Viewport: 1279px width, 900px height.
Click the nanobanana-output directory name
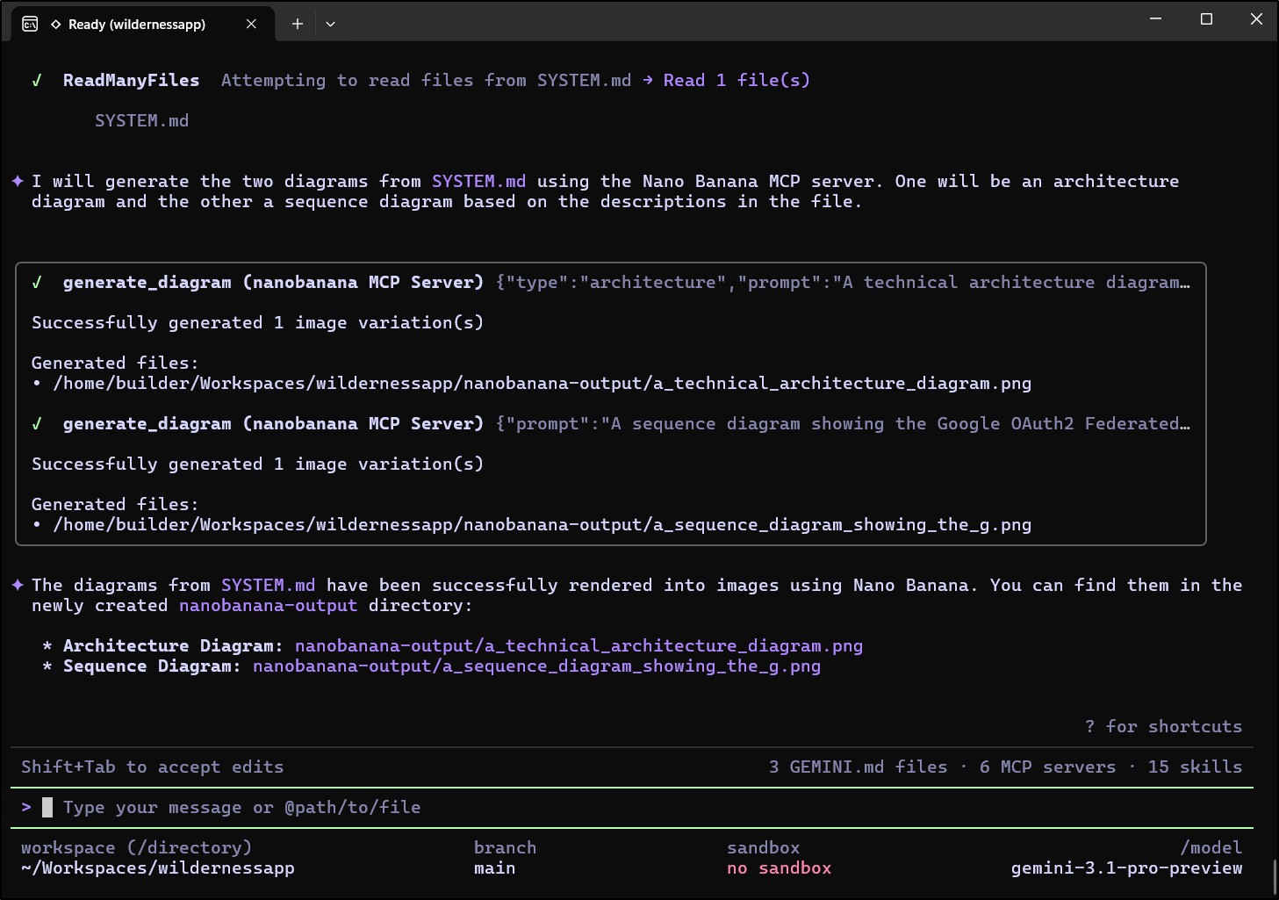[268, 606]
